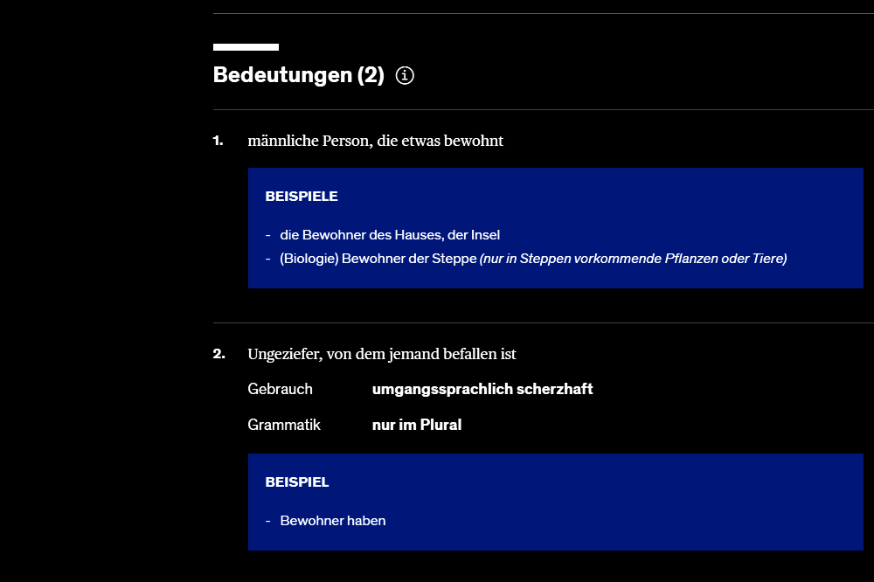The width and height of the screenshot is (874, 582).
Task: Select the number 2. of the second meaning
Action: 219,354
